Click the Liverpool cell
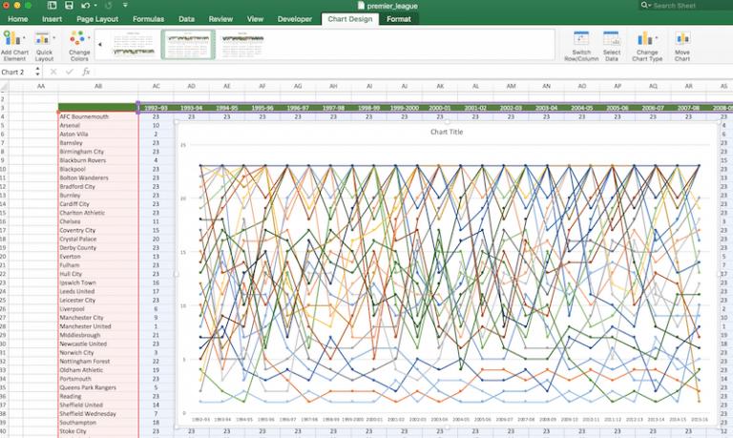The width and height of the screenshot is (733, 438). point(98,308)
